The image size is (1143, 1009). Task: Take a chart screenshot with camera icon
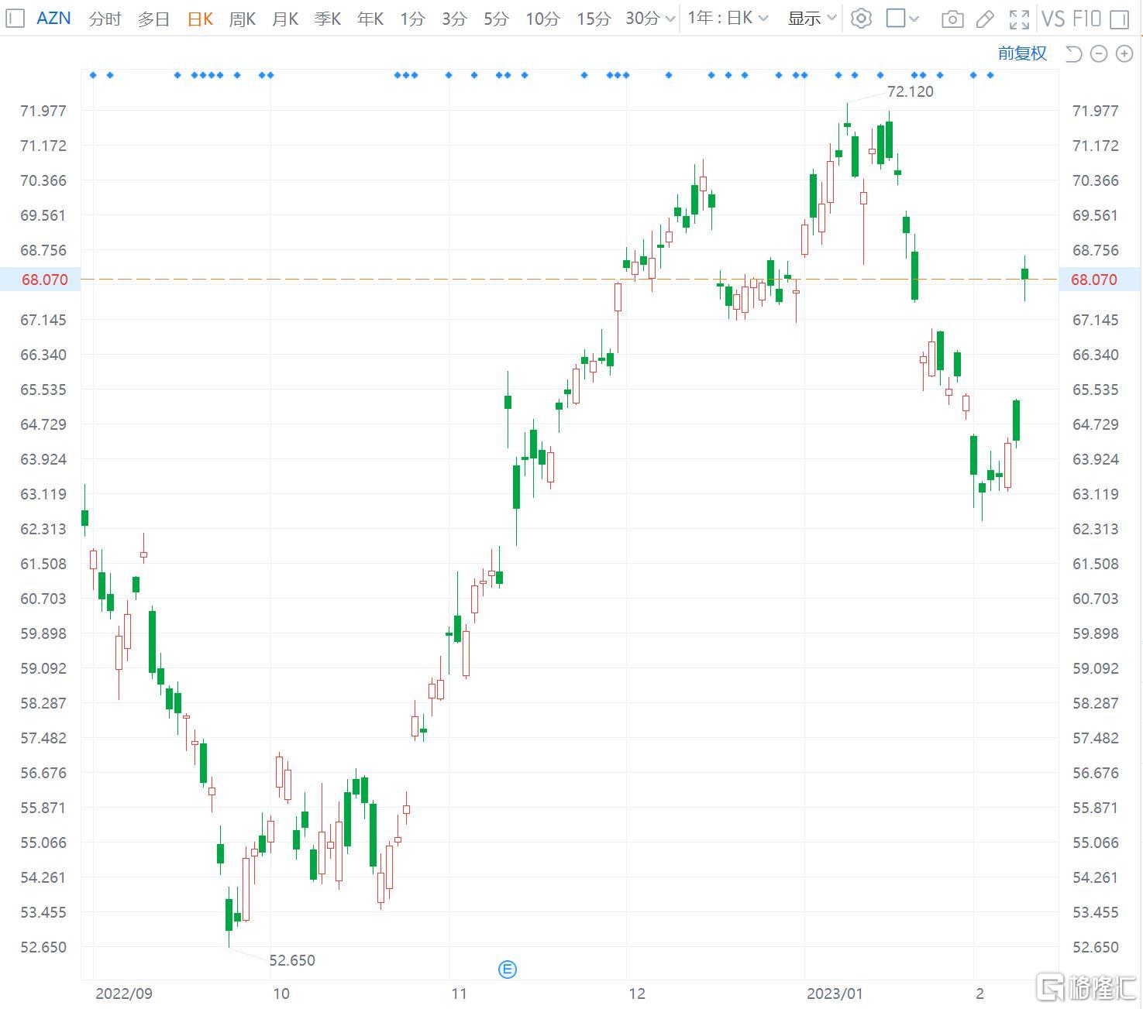tap(952, 19)
